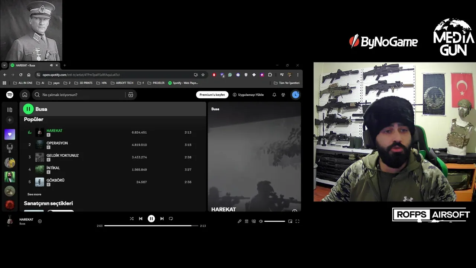
Task: Open Spotify - Web Player bookmark
Action: 183,83
